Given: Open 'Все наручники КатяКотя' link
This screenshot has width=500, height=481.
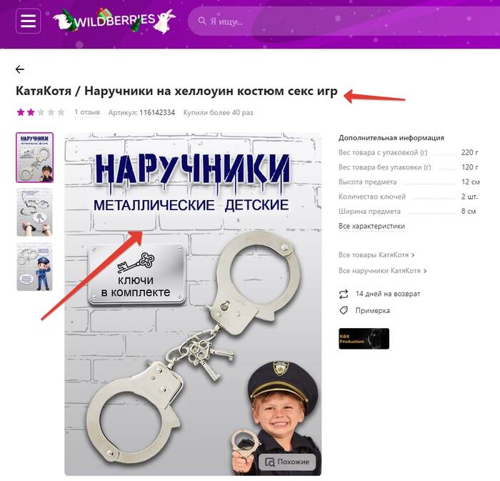Looking at the screenshot, I should [x=382, y=270].
